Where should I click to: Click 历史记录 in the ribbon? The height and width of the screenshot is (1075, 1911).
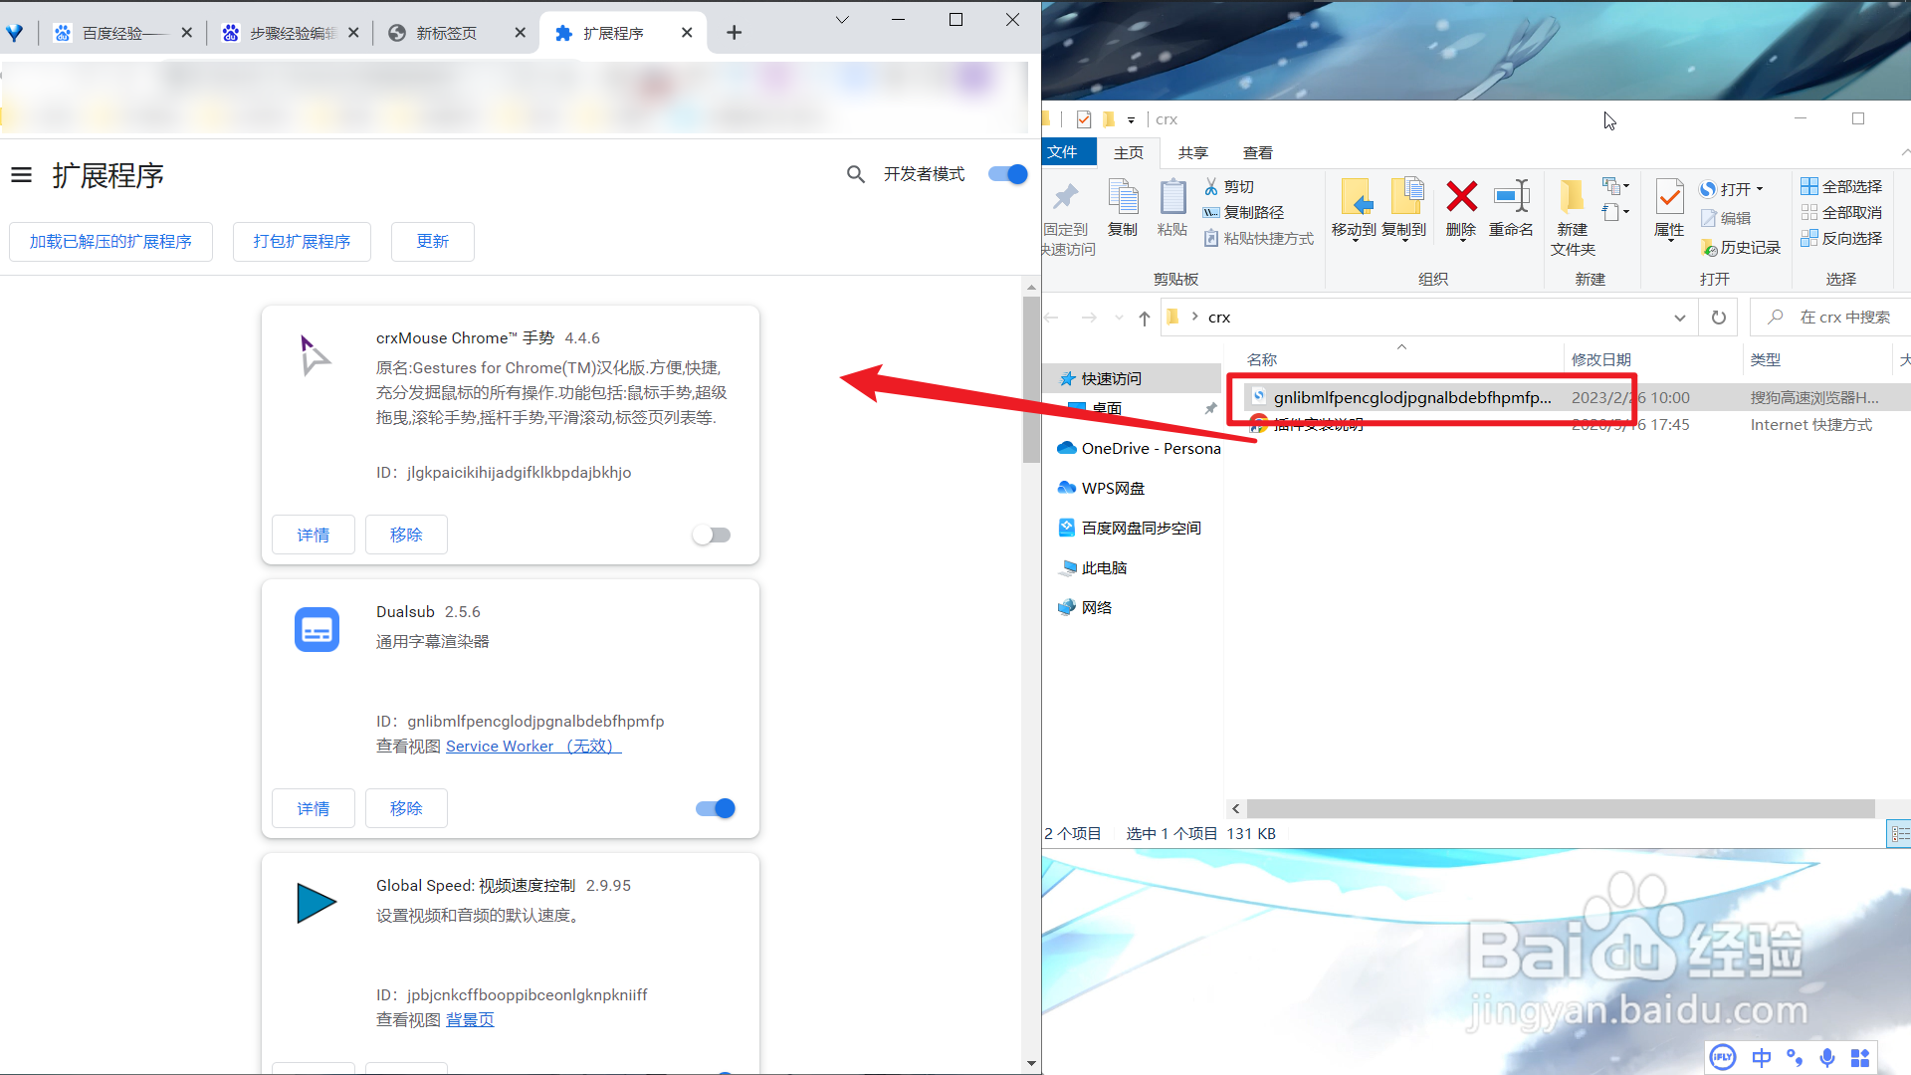1741,248
